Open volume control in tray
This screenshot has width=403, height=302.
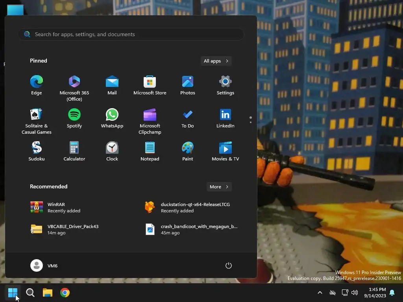(x=355, y=293)
